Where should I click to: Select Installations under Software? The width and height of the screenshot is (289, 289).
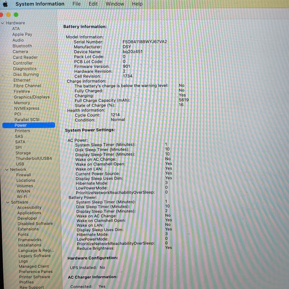point(29,245)
